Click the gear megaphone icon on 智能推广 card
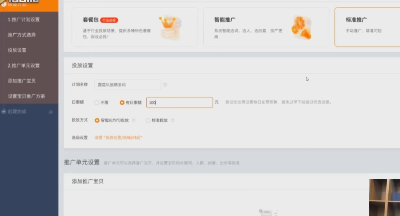The width and height of the screenshot is (400, 216). click(301, 27)
